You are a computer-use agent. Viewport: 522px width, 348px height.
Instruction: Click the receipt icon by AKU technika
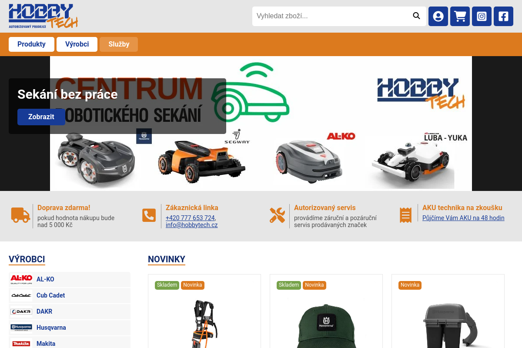pos(405,215)
